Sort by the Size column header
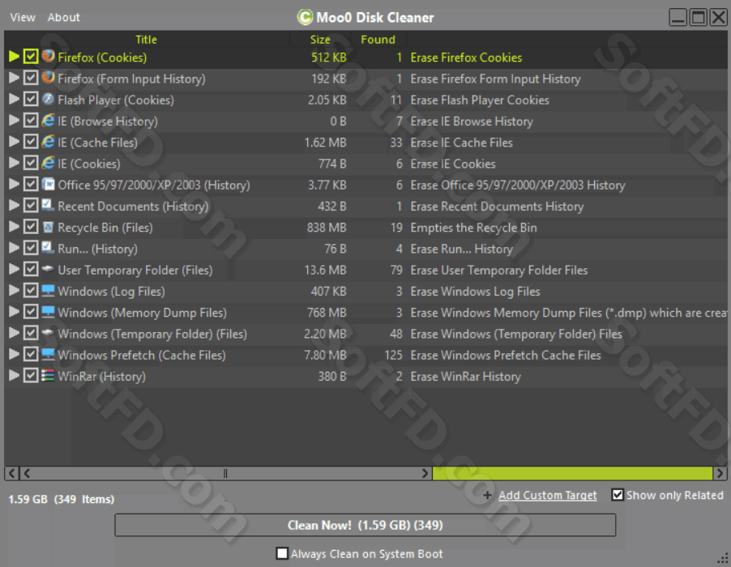Image resolution: width=731 pixels, height=567 pixels. coord(320,40)
